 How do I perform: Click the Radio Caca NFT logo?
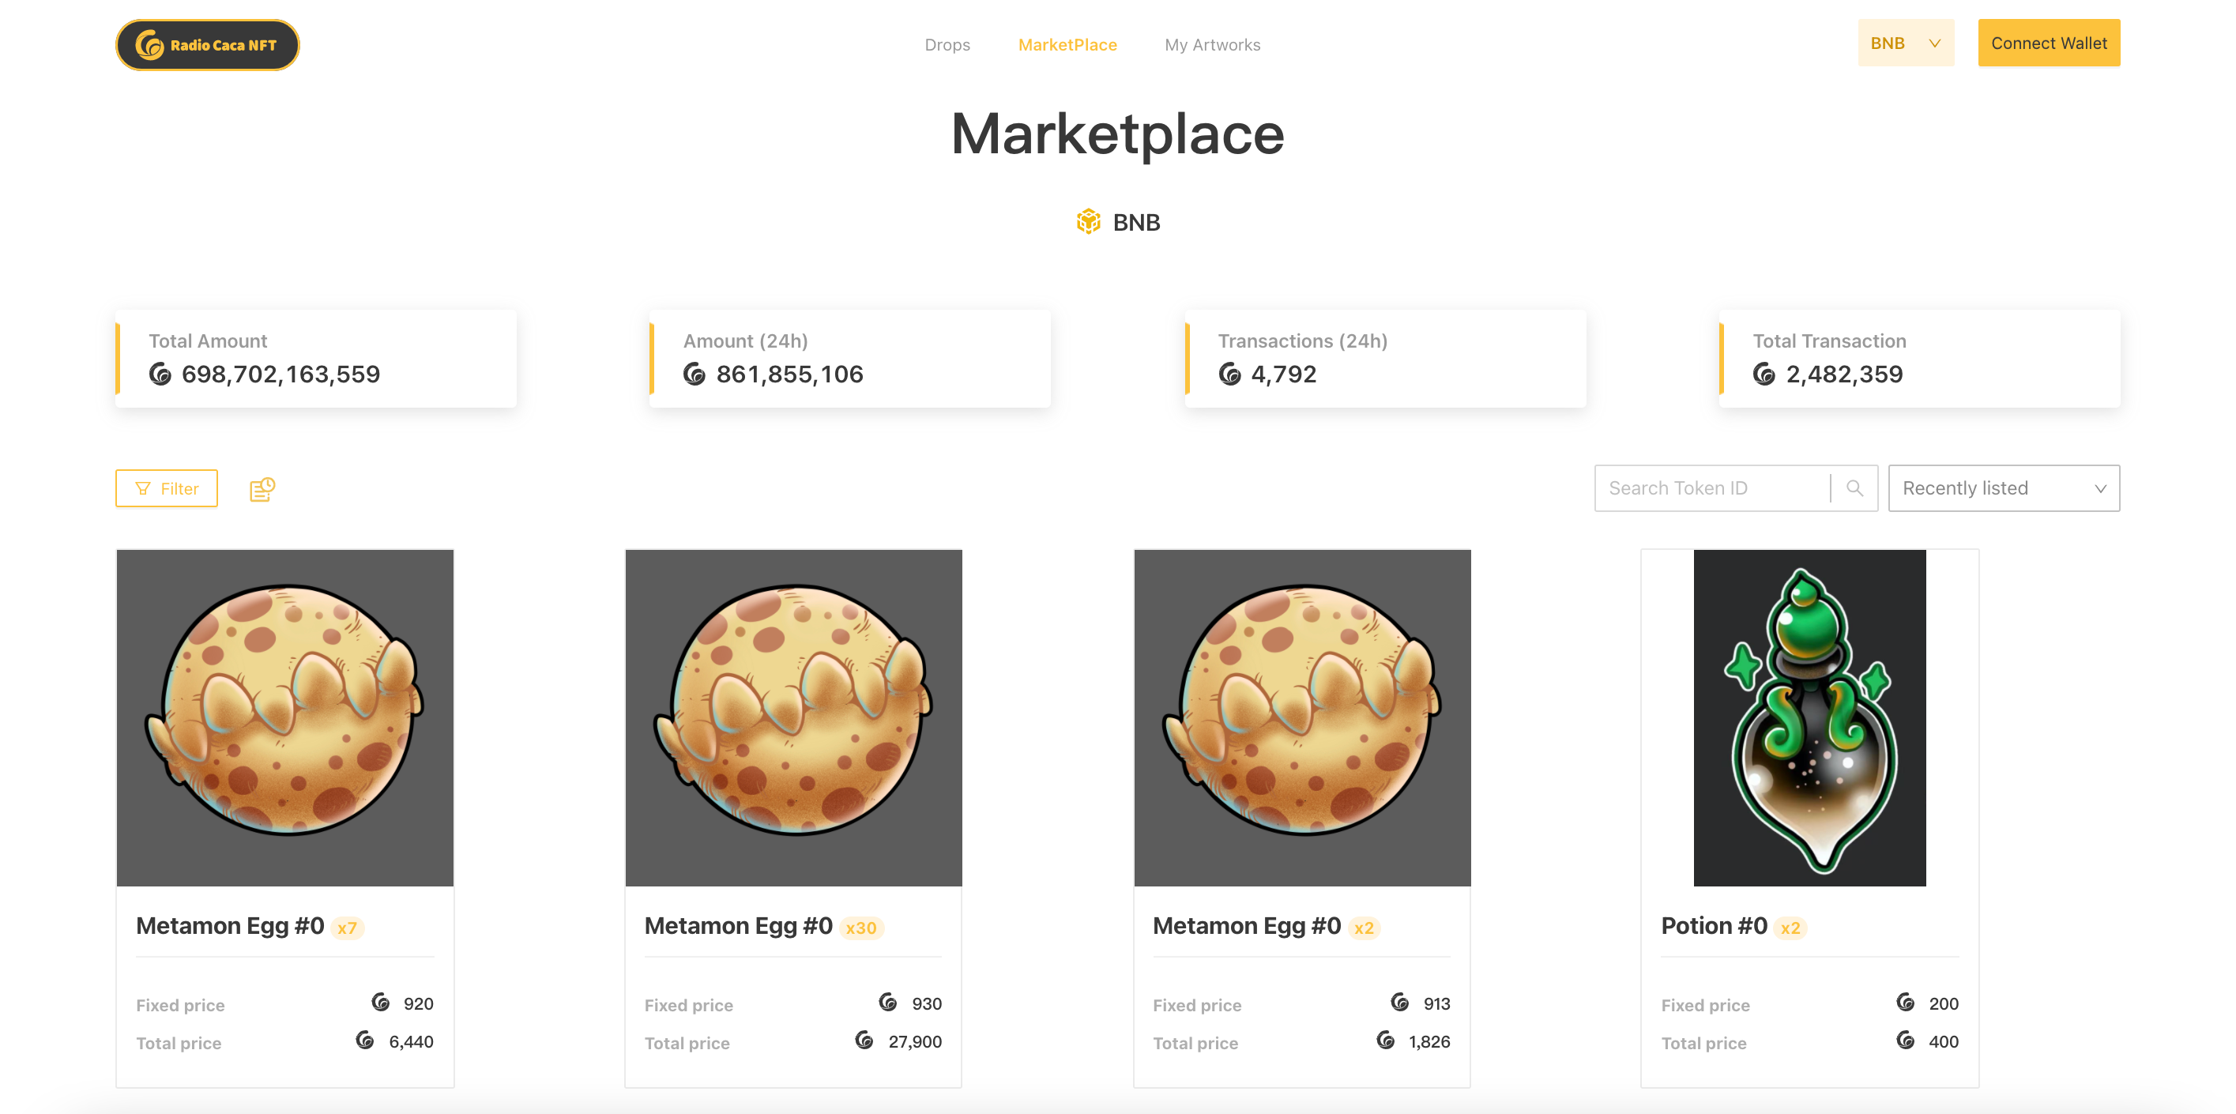[x=208, y=44]
